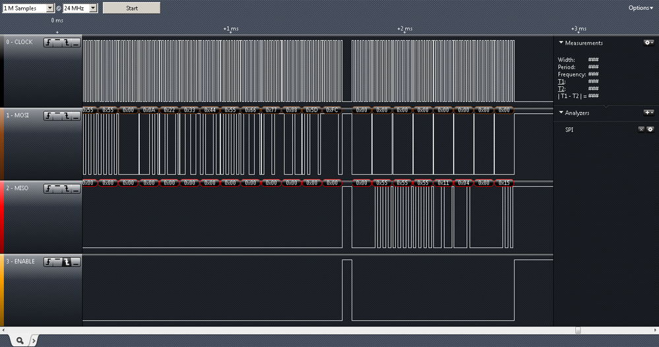The width and height of the screenshot is (659, 347).
Task: Set falling edge trigger on MISO channel
Action: tap(67, 189)
